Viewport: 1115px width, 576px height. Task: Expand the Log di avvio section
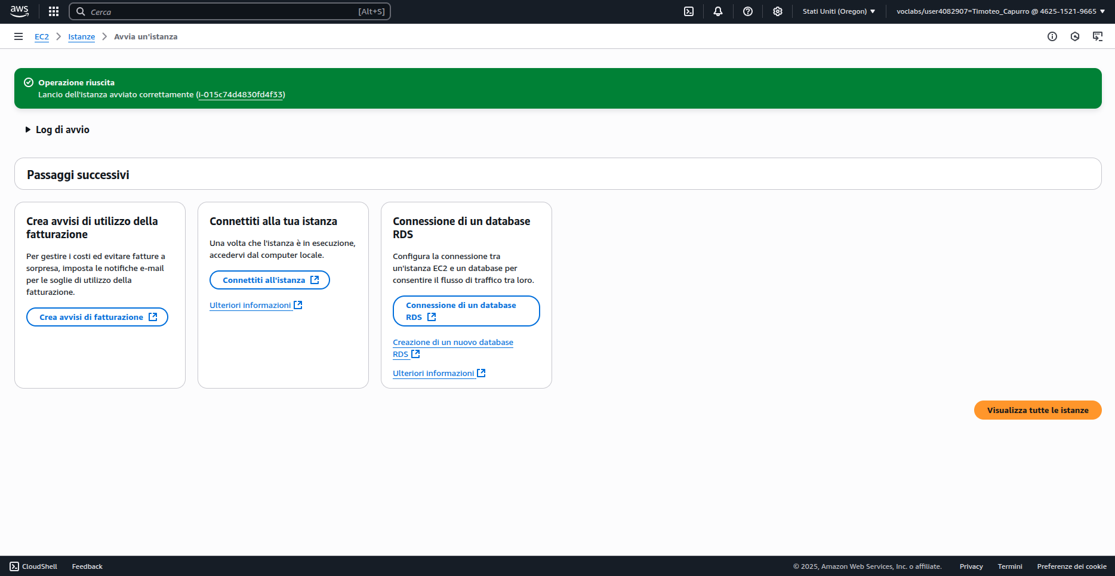pyautogui.click(x=57, y=130)
